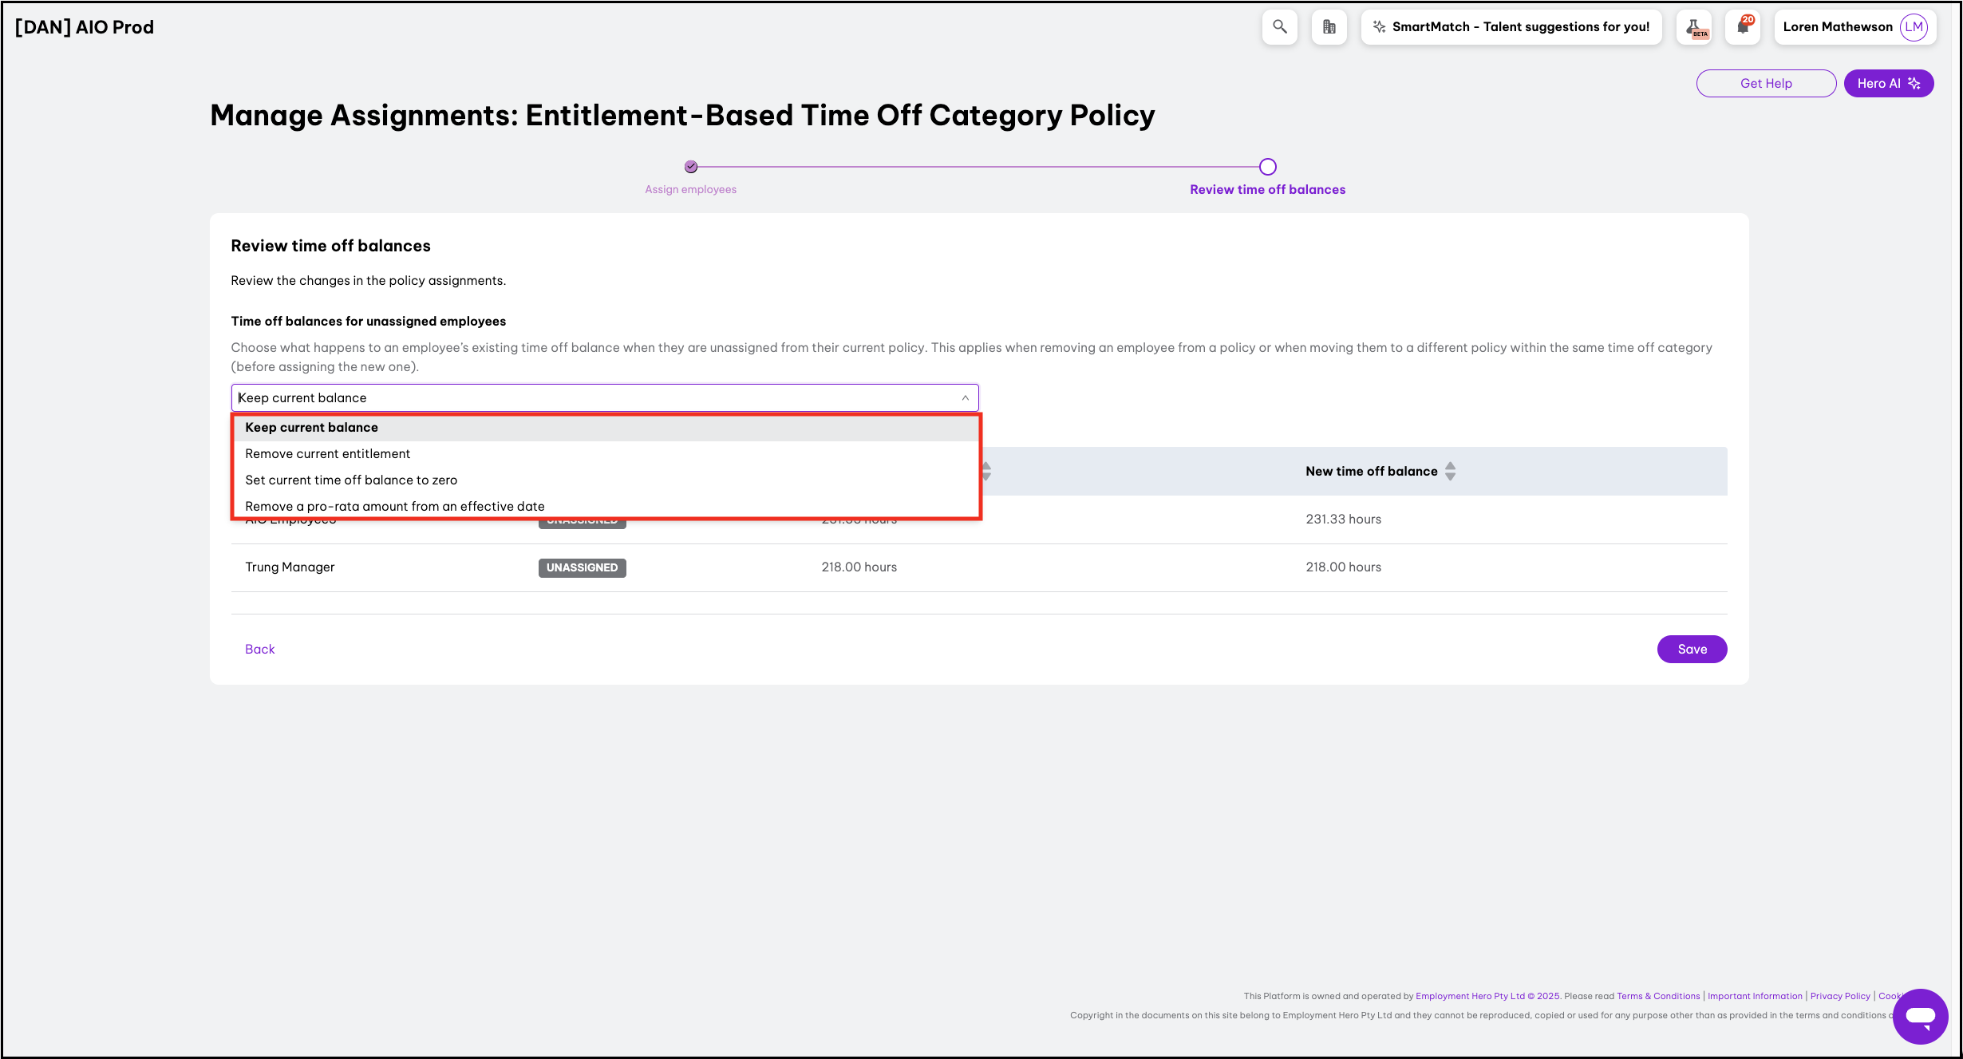1963x1059 pixels.
Task: Choose Set current time off balance to zero
Action: click(351, 480)
